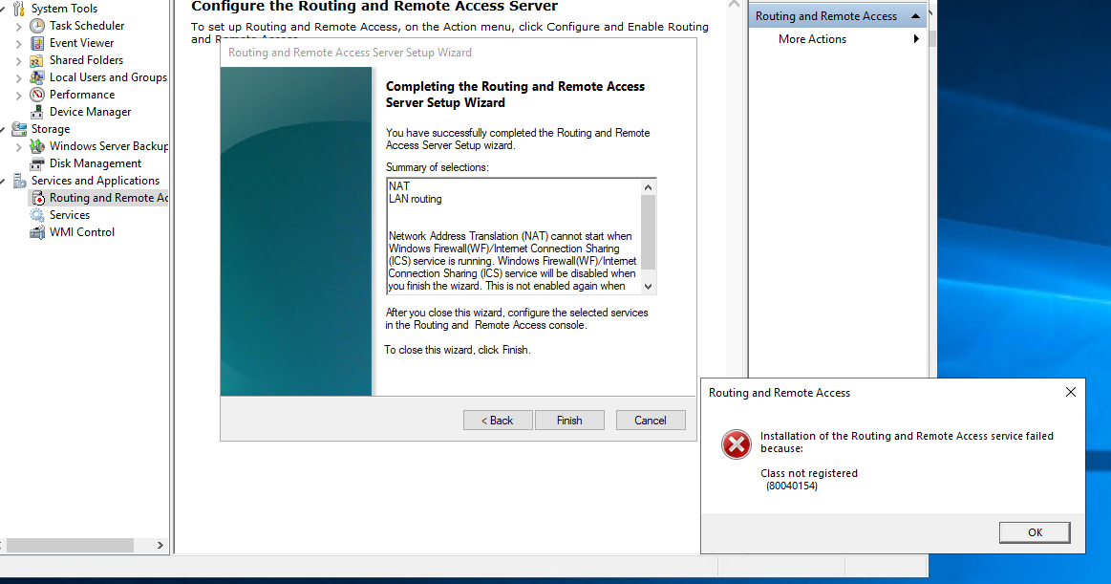Click the Windows Server Backup icon
This screenshot has height=584, width=1111.
coord(37,146)
